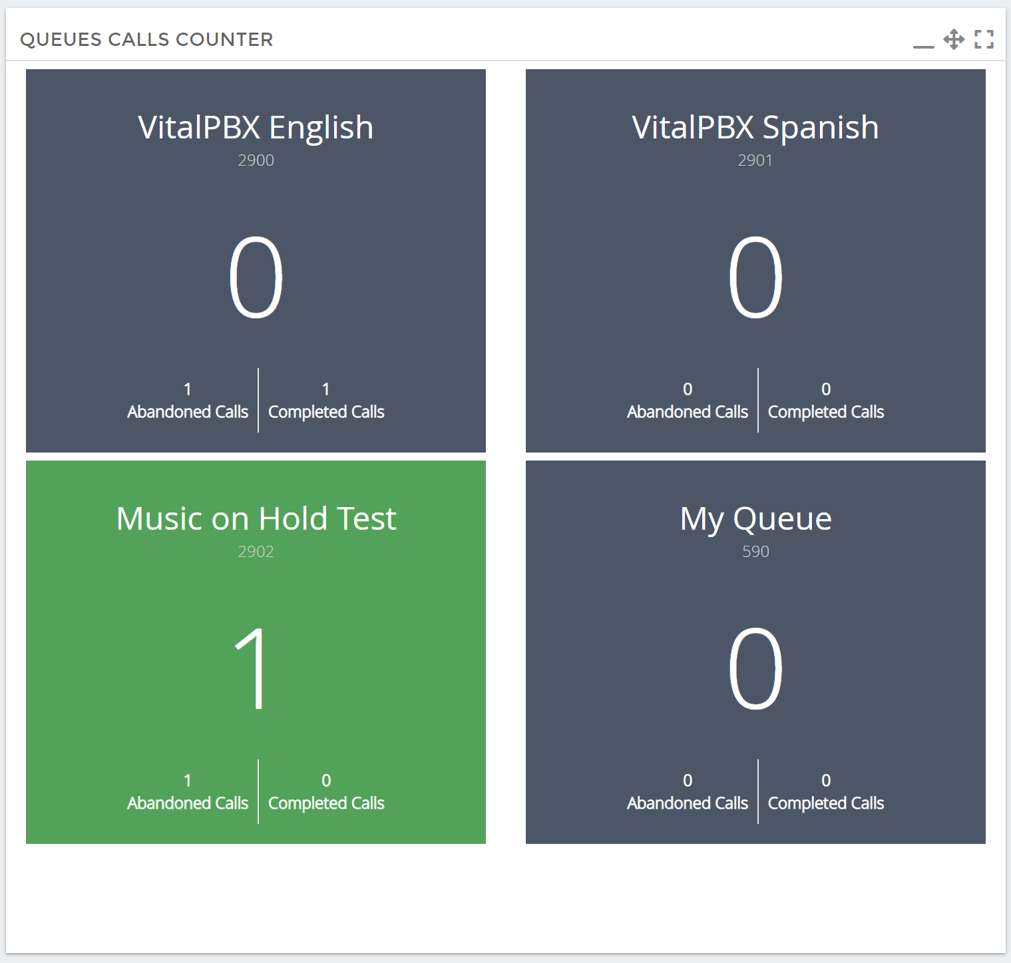1011x963 pixels.
Task: Click Completed Calls in My Queue card
Action: 826,803
